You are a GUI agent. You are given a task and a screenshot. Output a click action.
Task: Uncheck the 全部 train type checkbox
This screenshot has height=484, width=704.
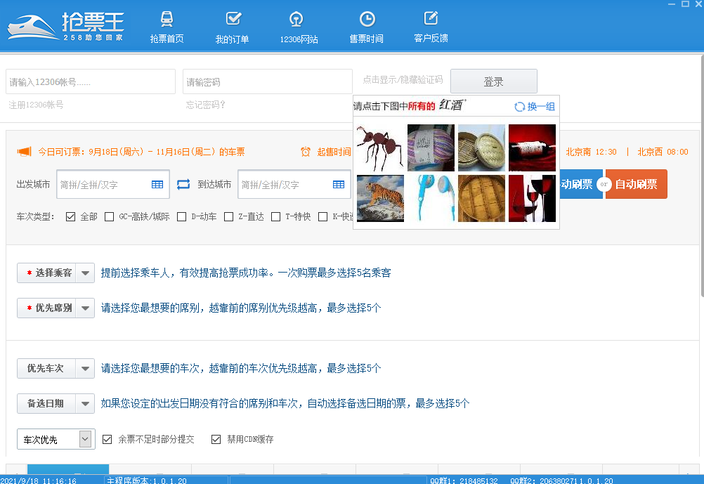70,216
